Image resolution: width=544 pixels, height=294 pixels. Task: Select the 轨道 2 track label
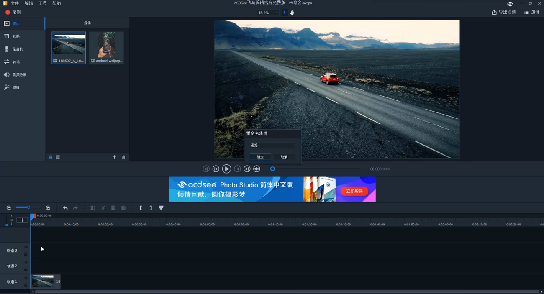(12, 266)
